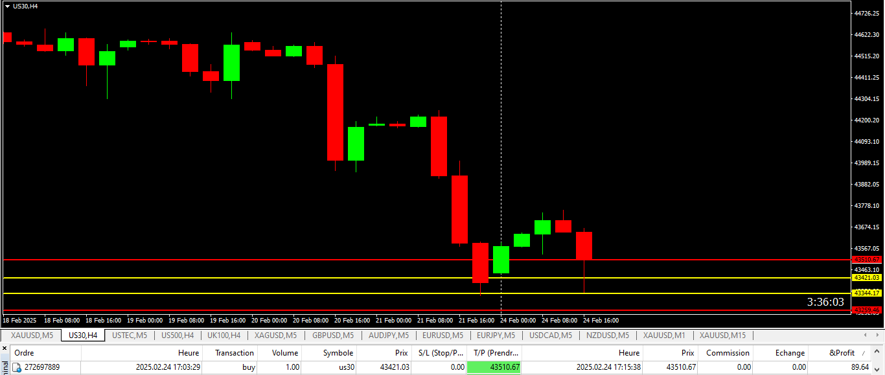The height and width of the screenshot is (375, 885).
Task: Click the Echange column header
Action: pos(781,353)
